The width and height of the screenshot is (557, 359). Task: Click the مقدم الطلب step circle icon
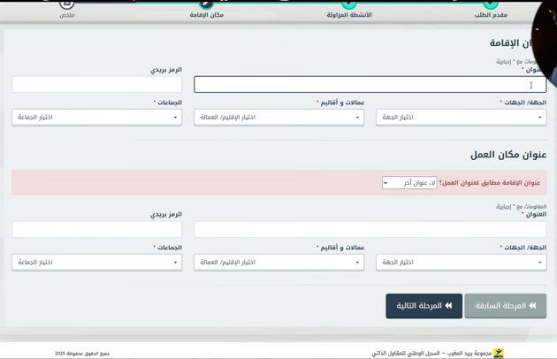(491, 4)
